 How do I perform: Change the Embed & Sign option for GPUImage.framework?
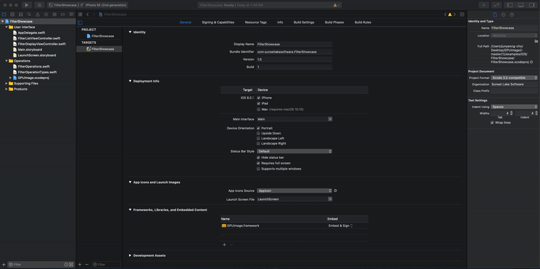[x=341, y=226]
